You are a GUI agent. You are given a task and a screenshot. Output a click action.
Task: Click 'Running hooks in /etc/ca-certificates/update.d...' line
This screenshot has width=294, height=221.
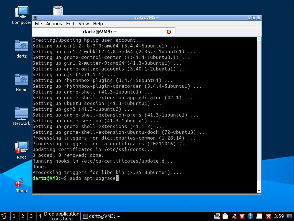(x=102, y=161)
